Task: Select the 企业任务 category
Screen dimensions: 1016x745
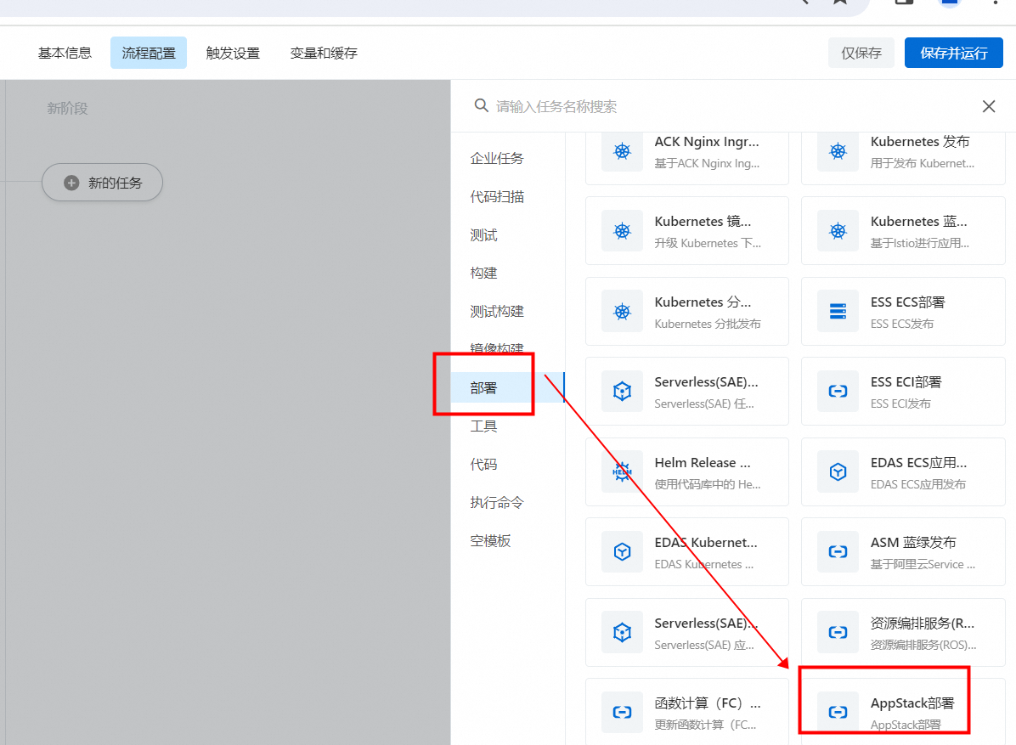Action: coord(497,159)
